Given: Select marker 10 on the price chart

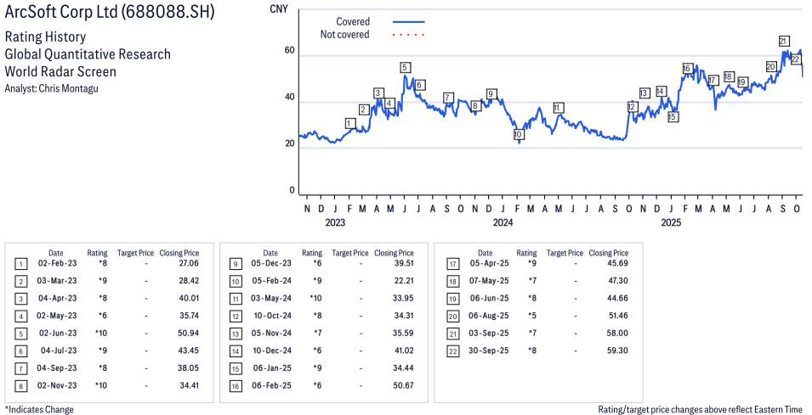Looking at the screenshot, I should (518, 135).
